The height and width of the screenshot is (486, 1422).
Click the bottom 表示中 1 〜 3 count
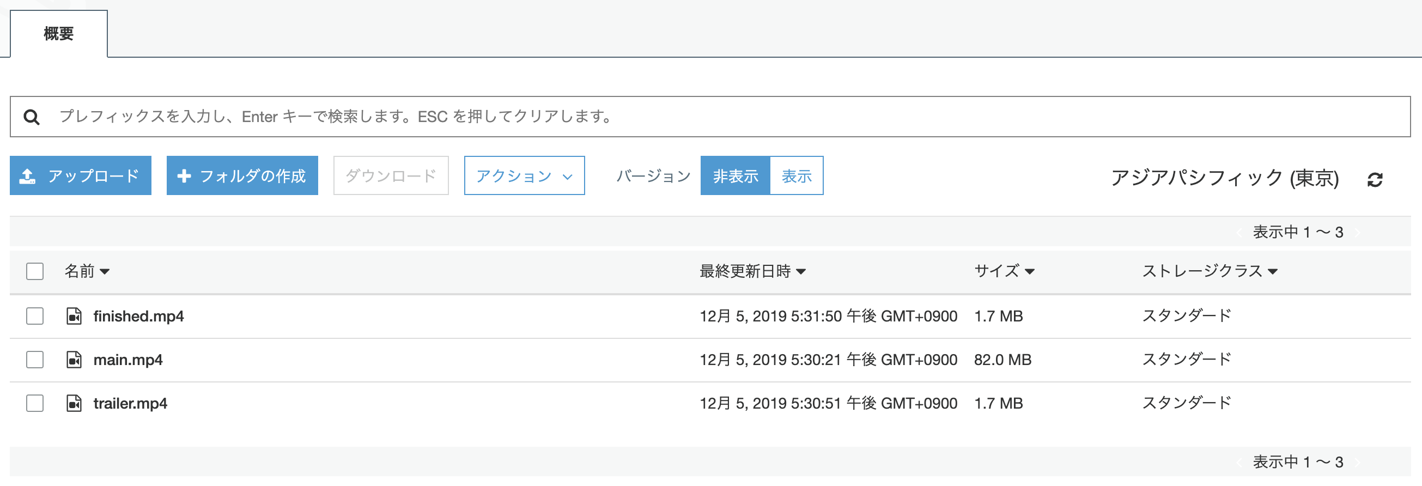tap(1298, 461)
